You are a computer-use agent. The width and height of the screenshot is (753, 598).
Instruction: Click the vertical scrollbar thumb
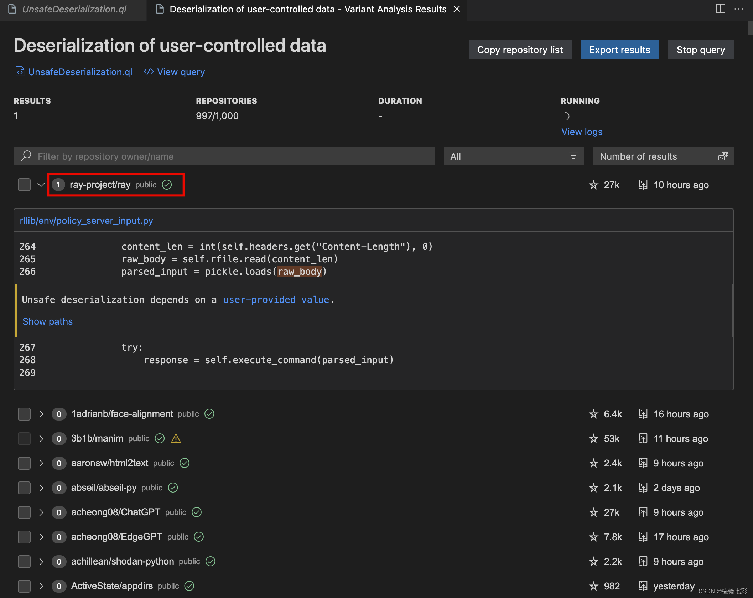point(750,28)
